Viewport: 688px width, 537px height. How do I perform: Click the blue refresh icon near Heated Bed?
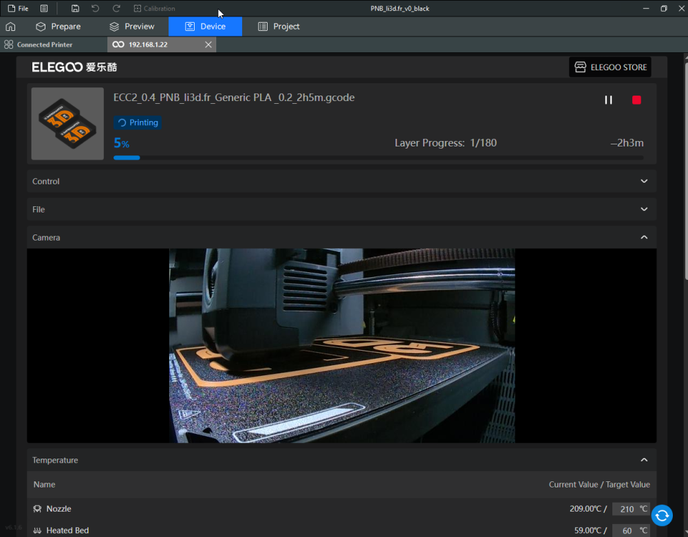pyautogui.click(x=661, y=515)
